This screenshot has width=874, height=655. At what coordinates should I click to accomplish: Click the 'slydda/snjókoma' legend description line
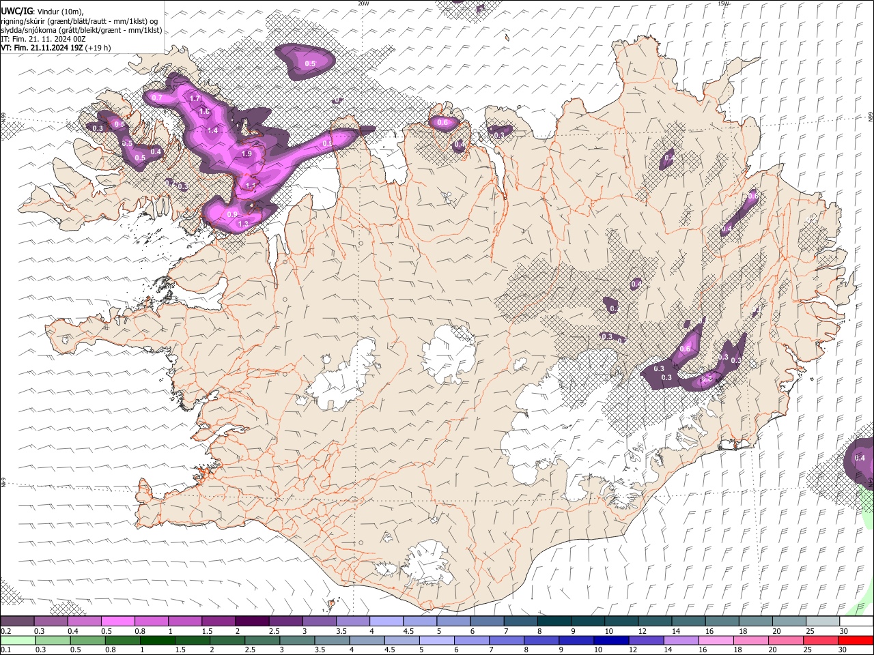[81, 30]
